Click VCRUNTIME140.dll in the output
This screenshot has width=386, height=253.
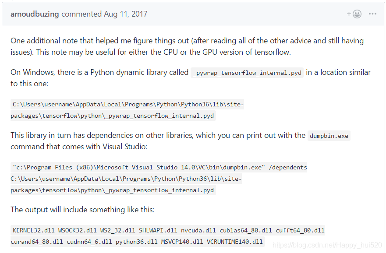[x=234, y=242]
